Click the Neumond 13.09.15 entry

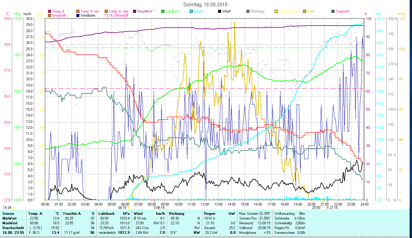pyautogui.click(x=254, y=223)
